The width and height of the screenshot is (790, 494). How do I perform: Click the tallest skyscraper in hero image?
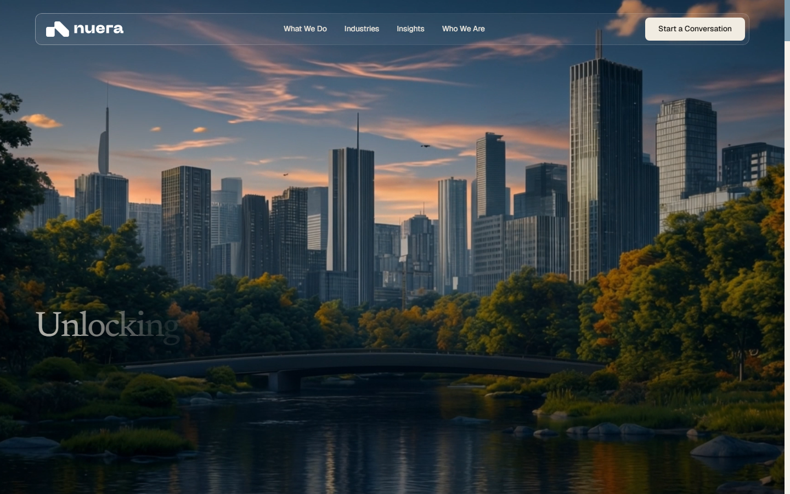606,165
